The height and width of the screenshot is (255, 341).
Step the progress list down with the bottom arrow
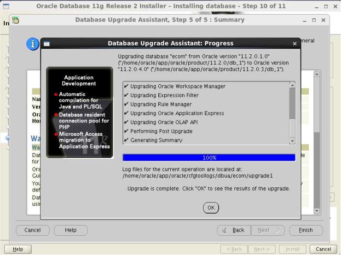tap(292, 141)
